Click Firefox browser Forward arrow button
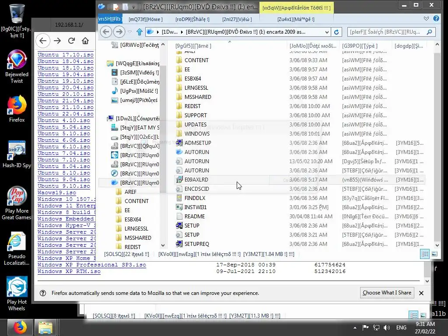 click(x=57, y=41)
